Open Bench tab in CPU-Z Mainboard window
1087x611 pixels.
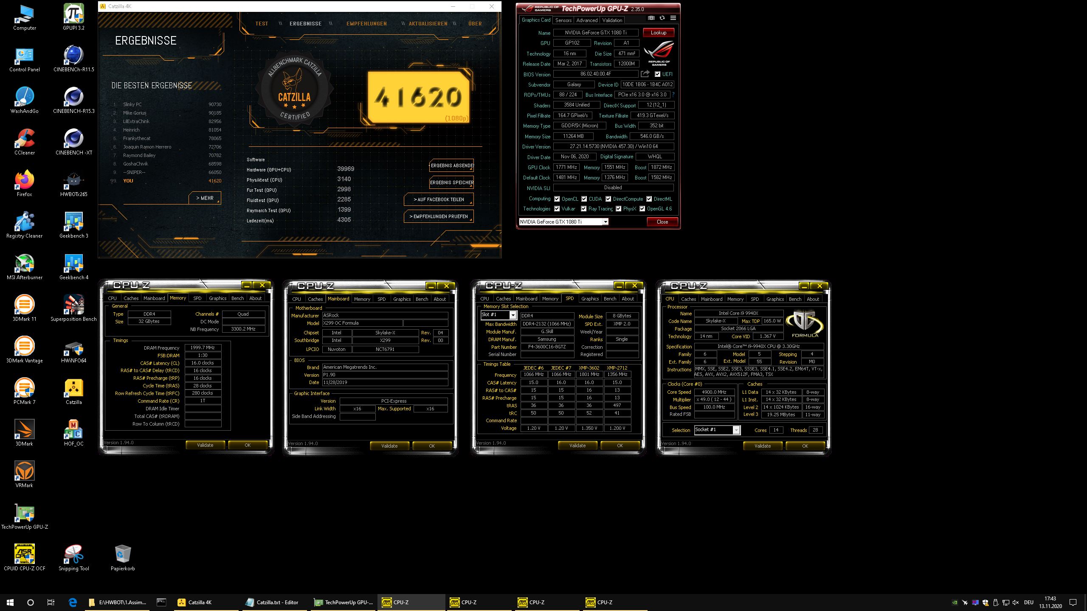point(422,299)
